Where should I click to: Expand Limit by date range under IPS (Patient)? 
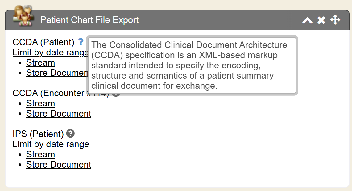point(51,144)
